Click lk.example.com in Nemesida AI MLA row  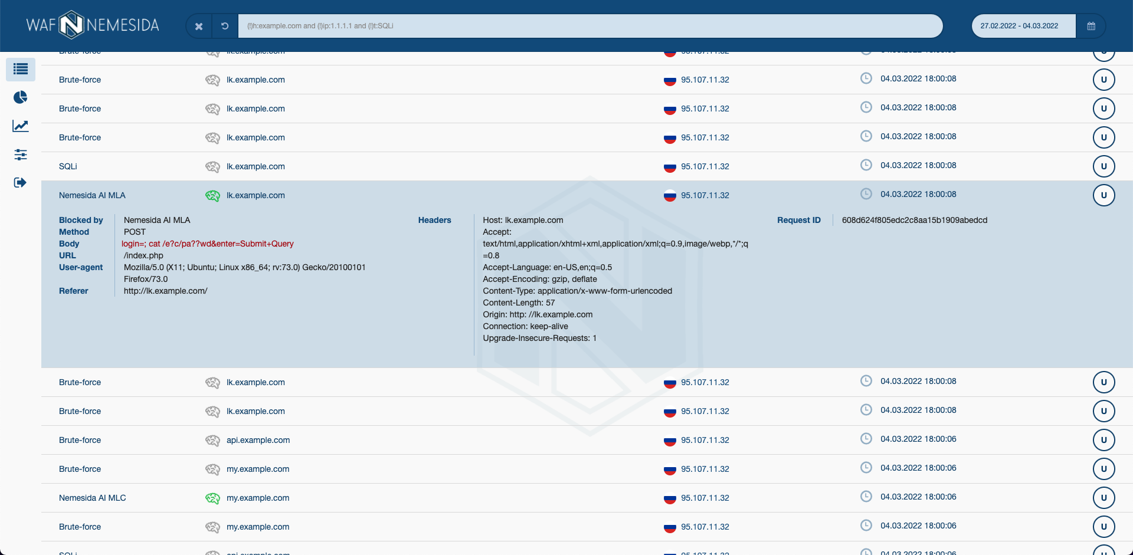pos(256,195)
